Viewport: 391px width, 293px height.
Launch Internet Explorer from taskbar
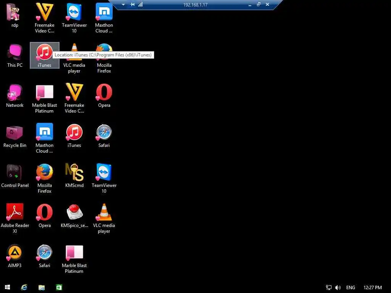coord(24,287)
